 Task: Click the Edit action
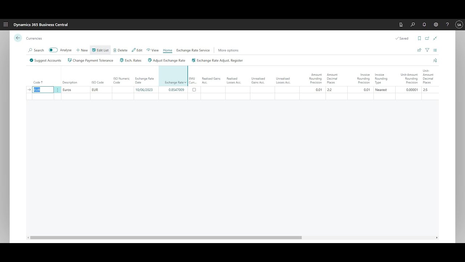137,50
